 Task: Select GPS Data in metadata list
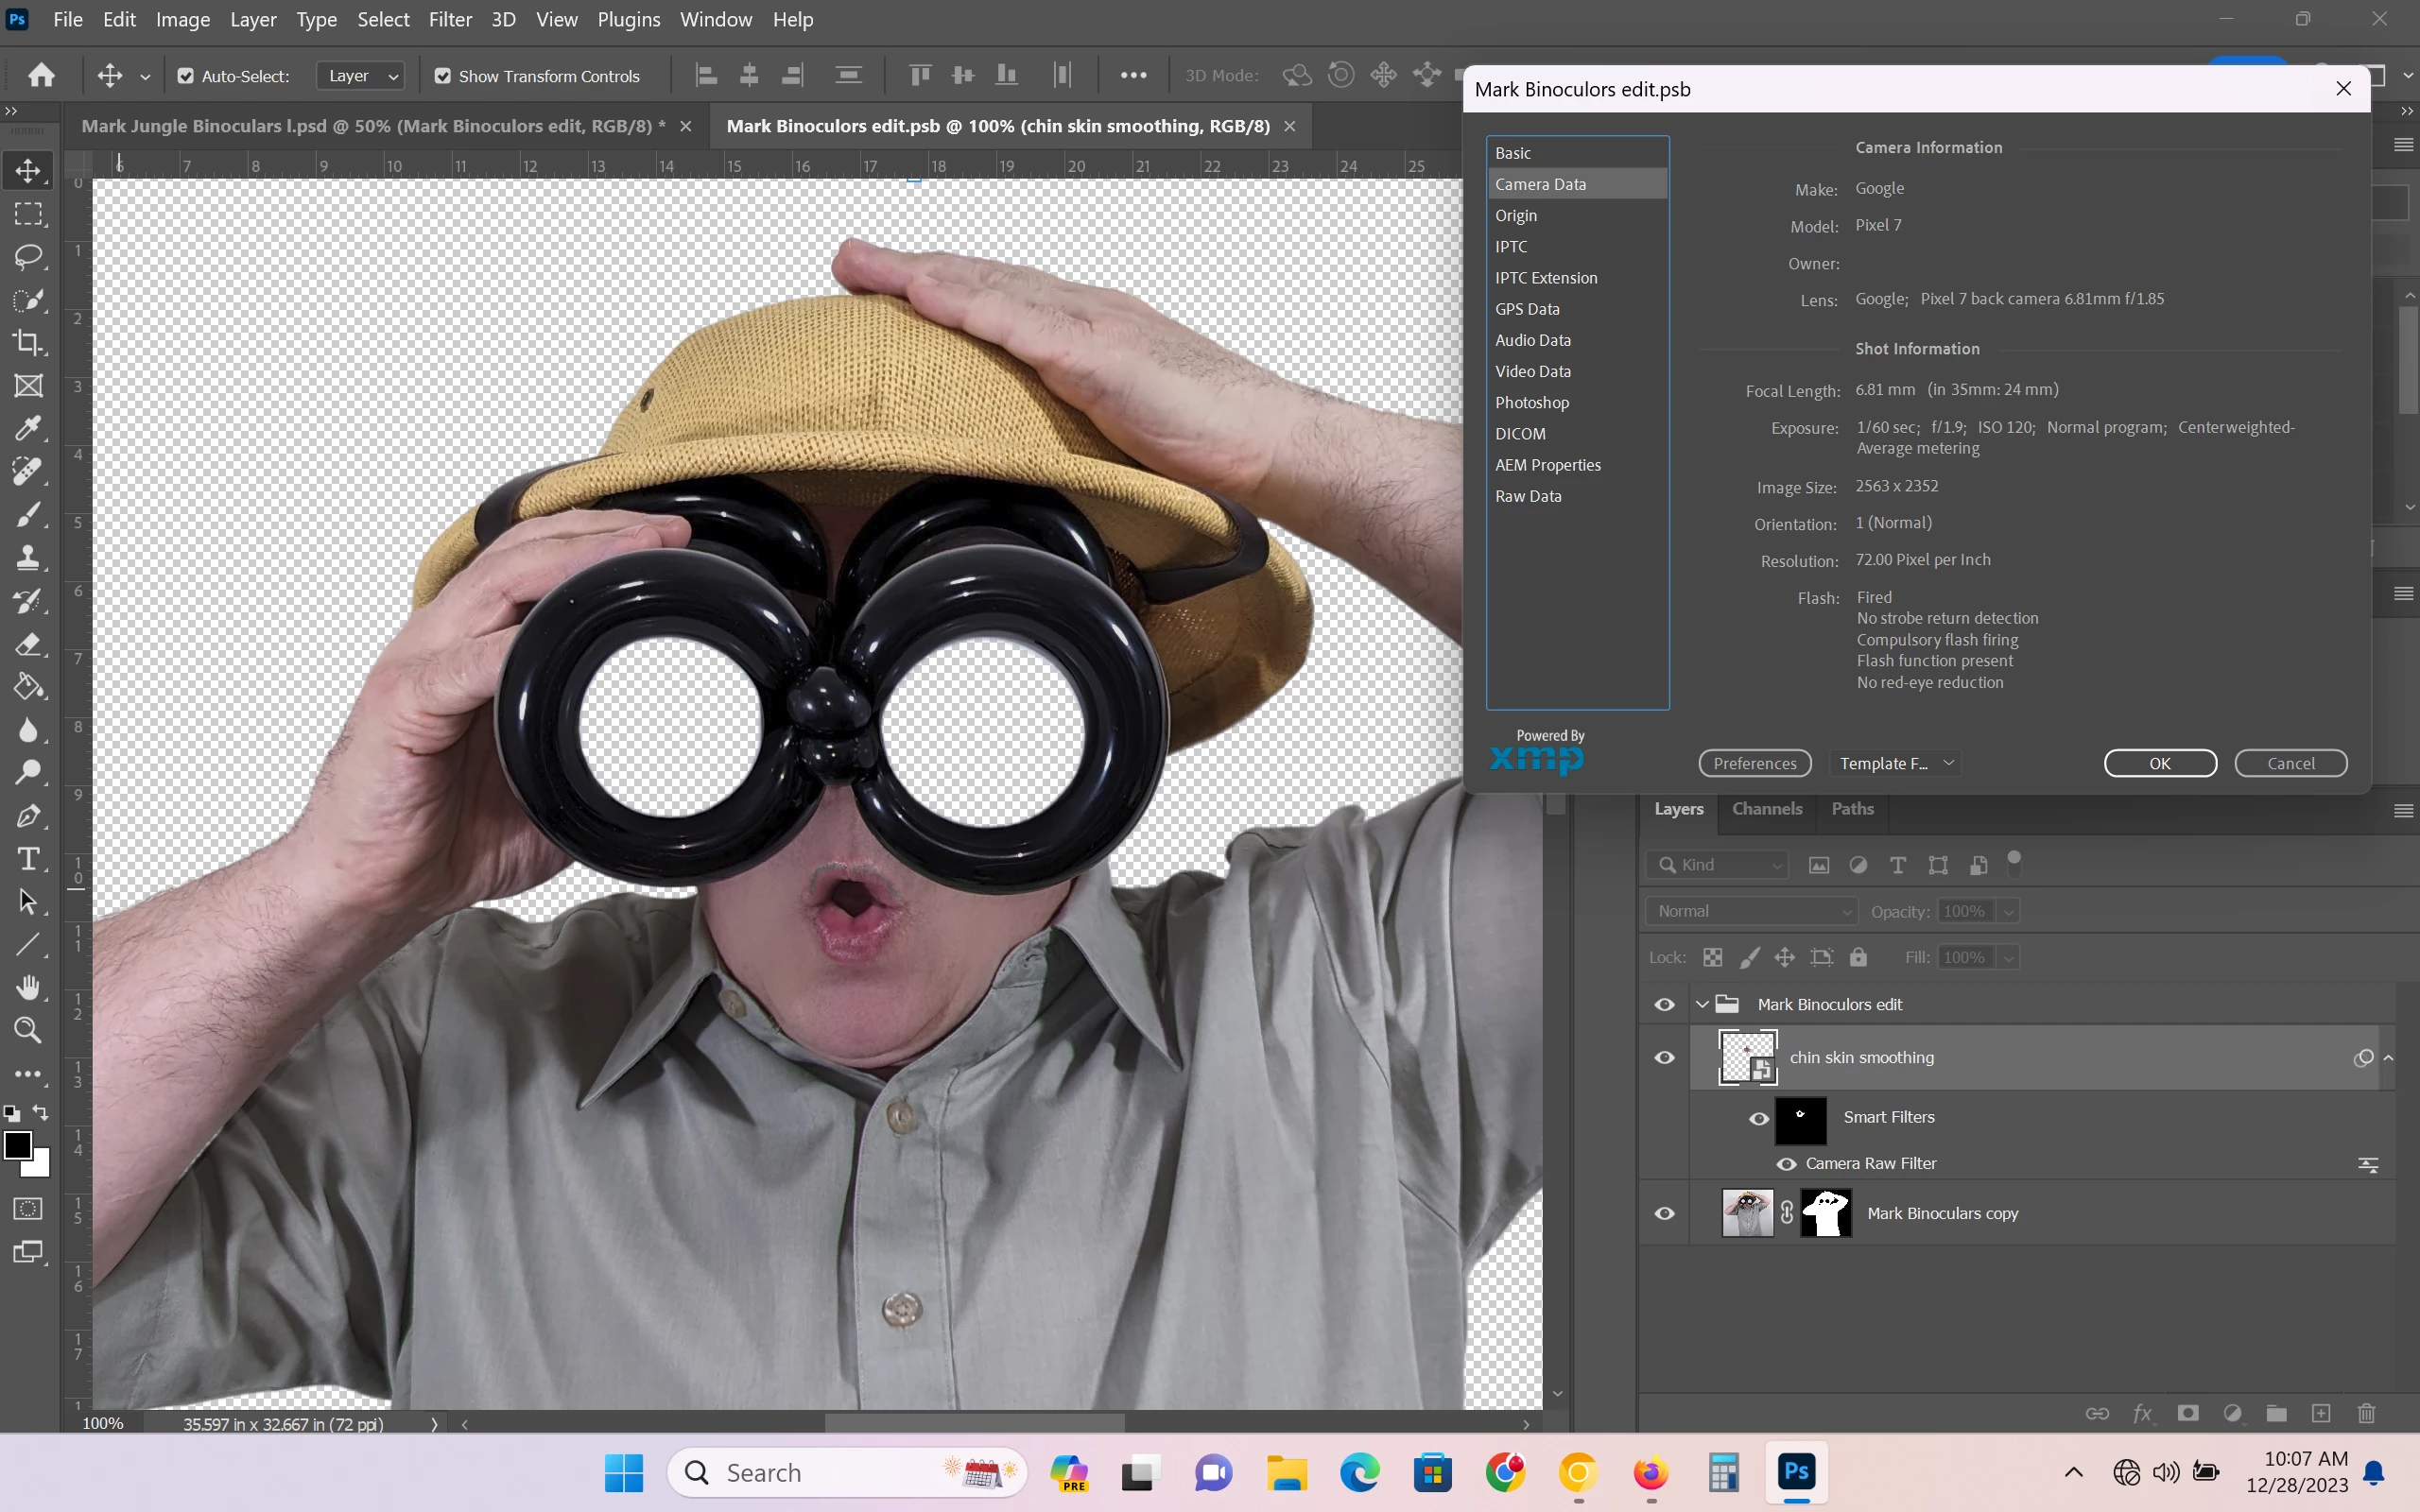tap(1527, 309)
